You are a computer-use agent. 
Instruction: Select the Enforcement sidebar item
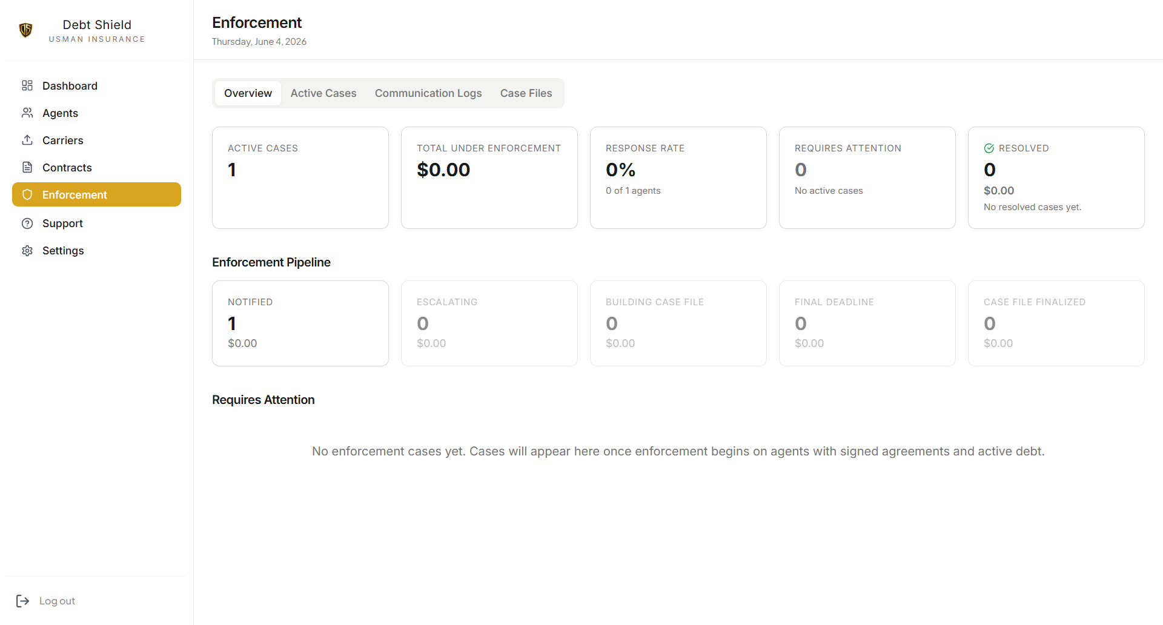point(96,194)
